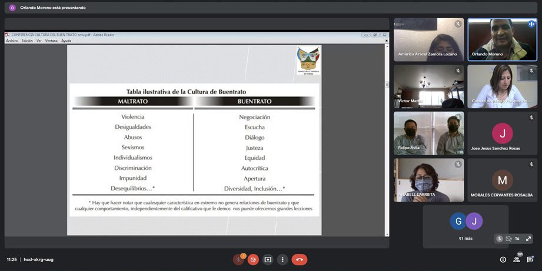Screen dimensions: 542x271
Task: Select the Comité de Ética y Prevención video tile
Action: pyautogui.click(x=502, y=86)
